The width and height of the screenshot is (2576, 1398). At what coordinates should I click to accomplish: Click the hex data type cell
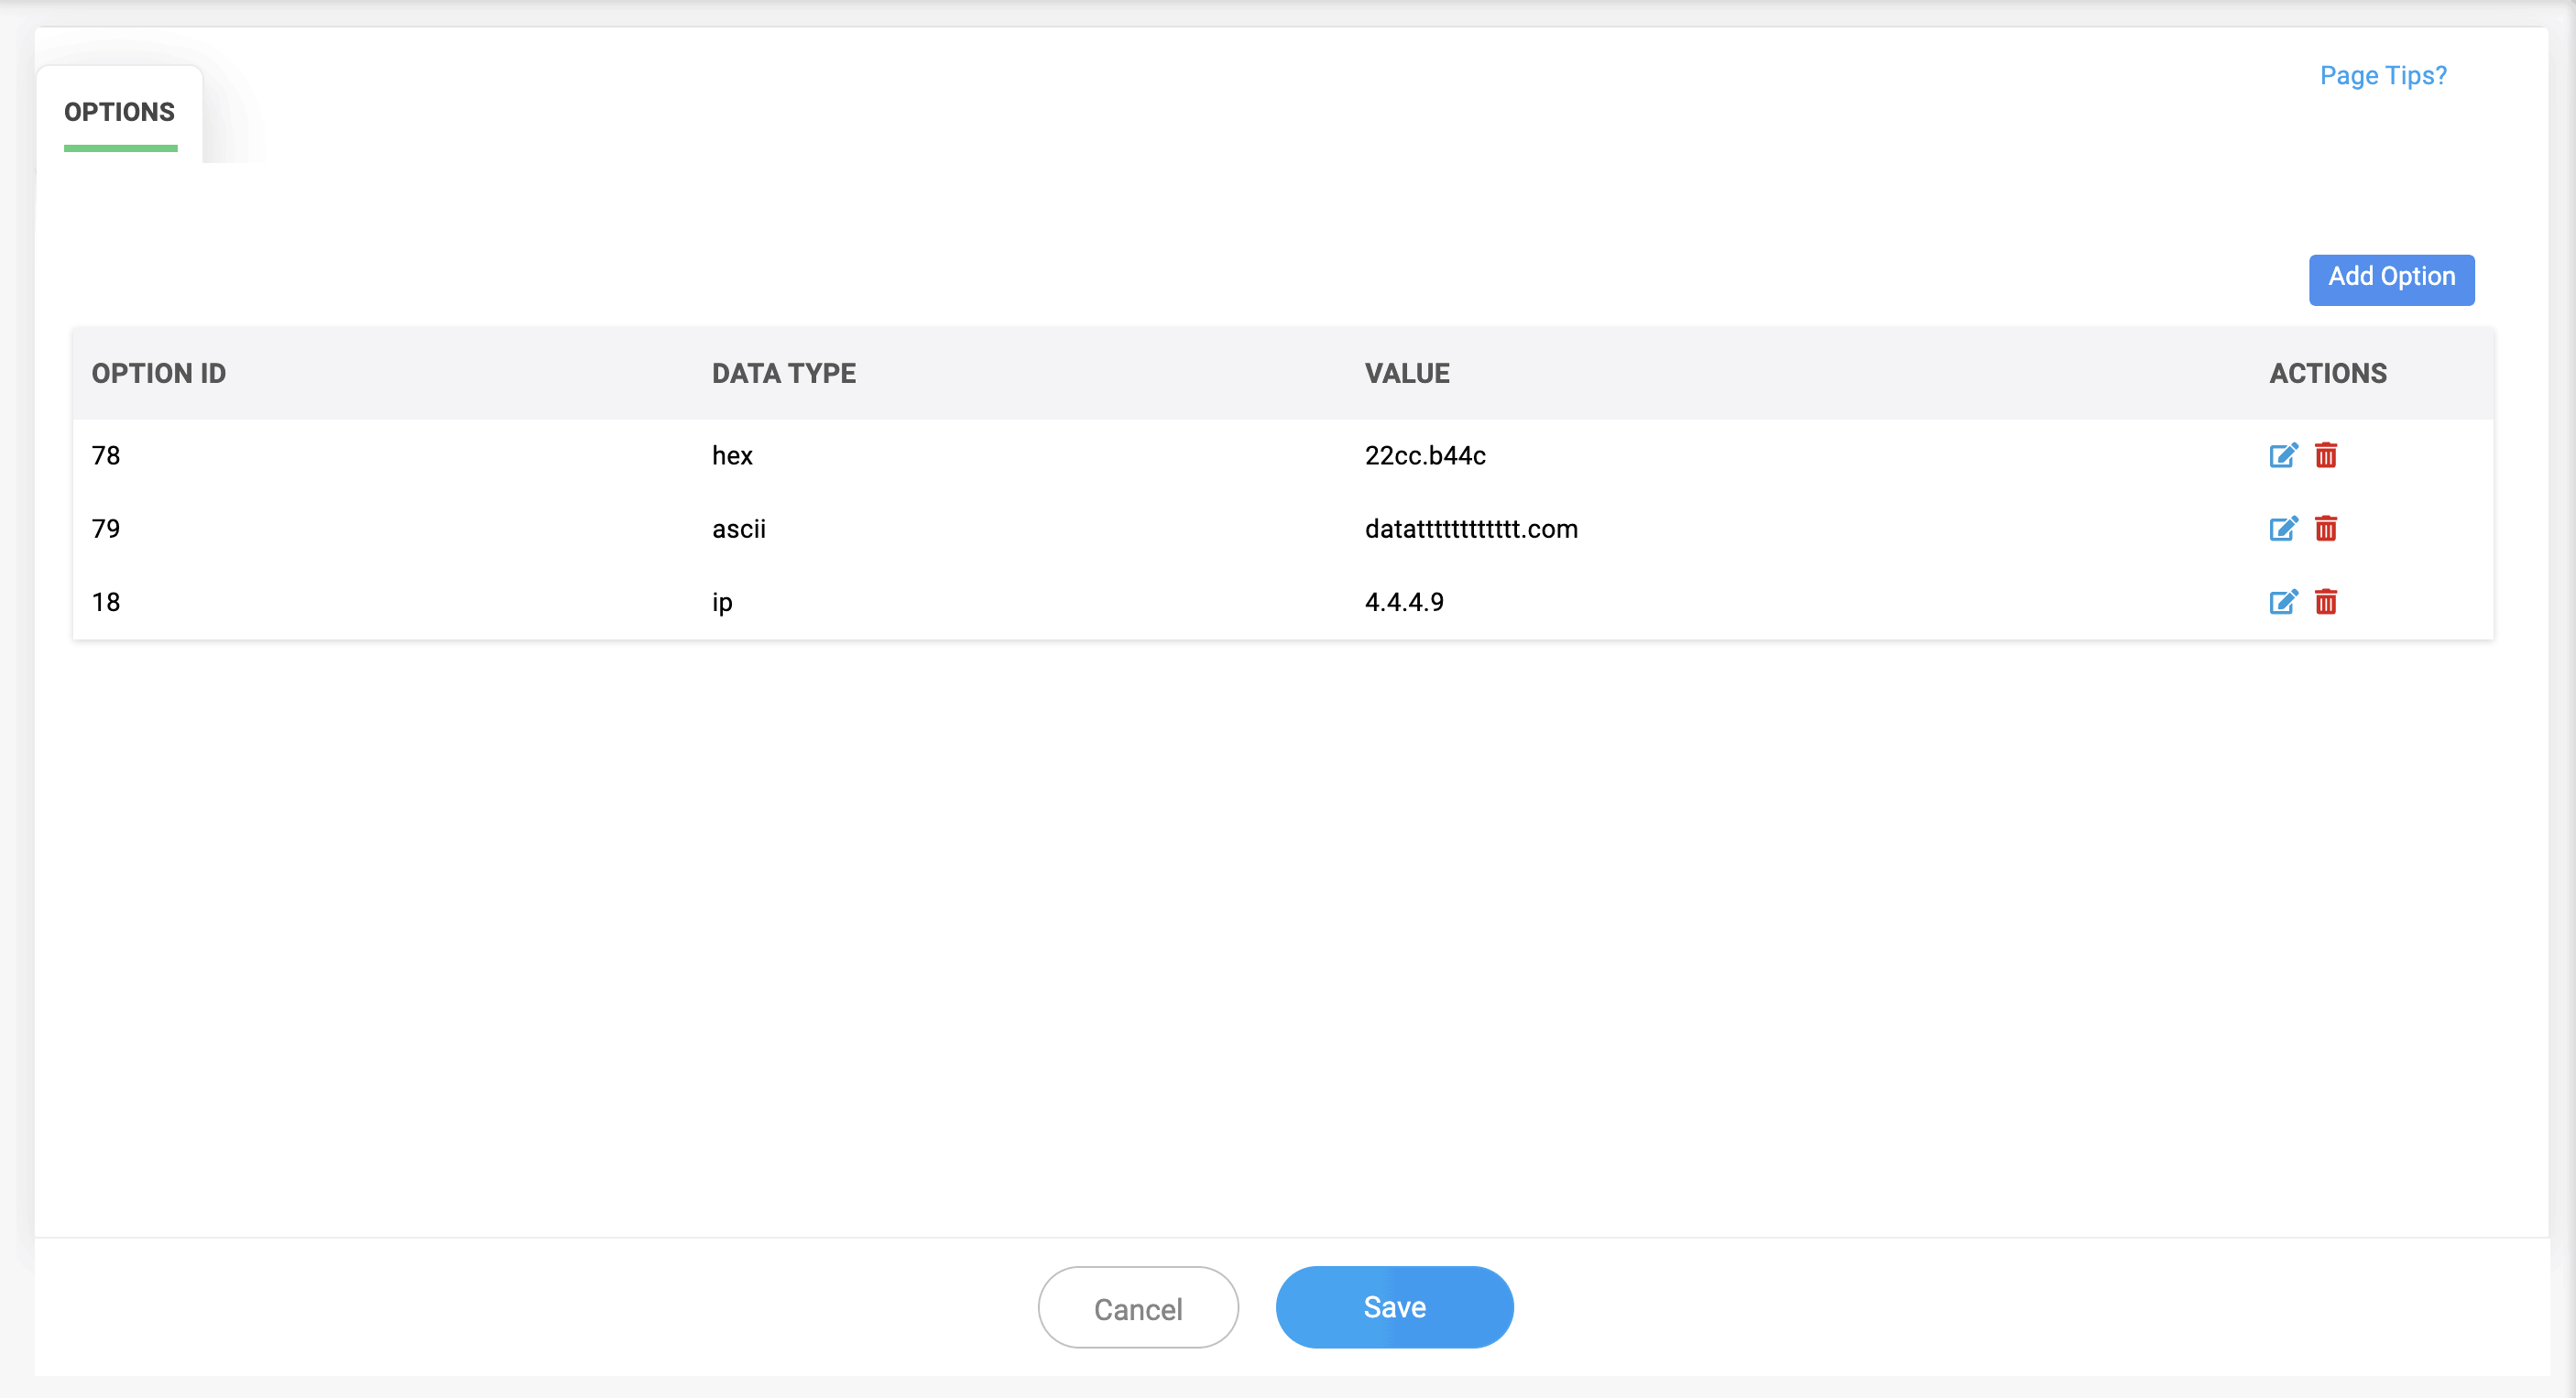coord(732,456)
